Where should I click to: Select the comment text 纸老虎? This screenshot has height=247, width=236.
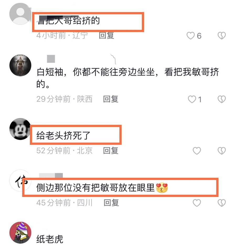click(50, 239)
